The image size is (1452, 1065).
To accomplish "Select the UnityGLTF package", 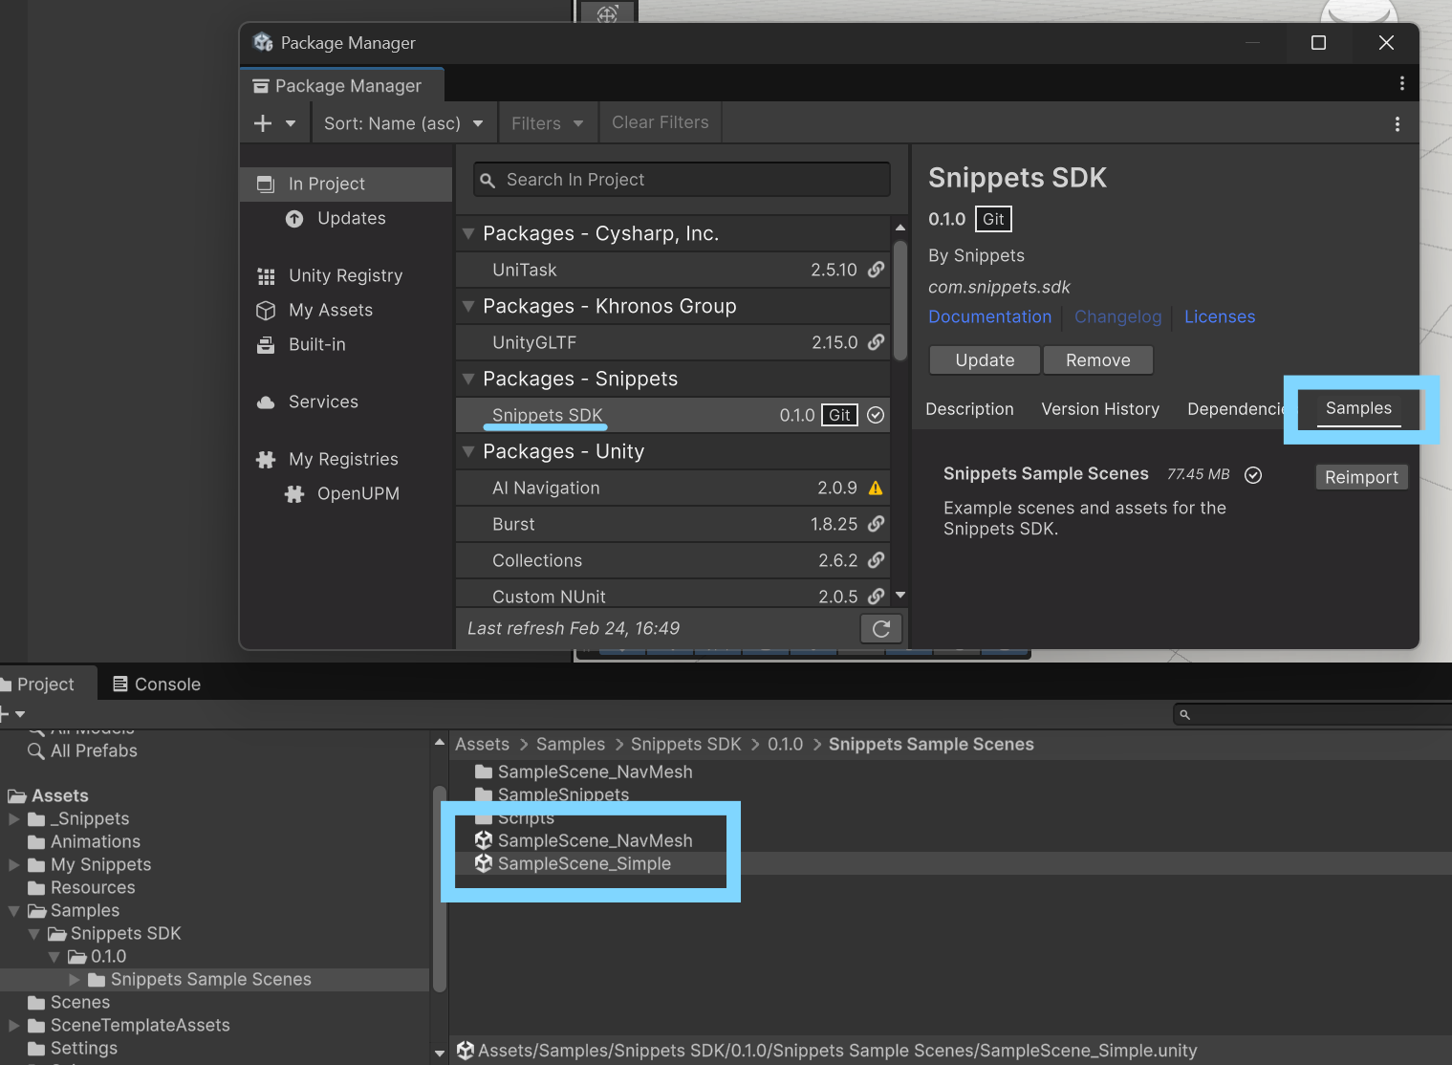I will (x=673, y=343).
